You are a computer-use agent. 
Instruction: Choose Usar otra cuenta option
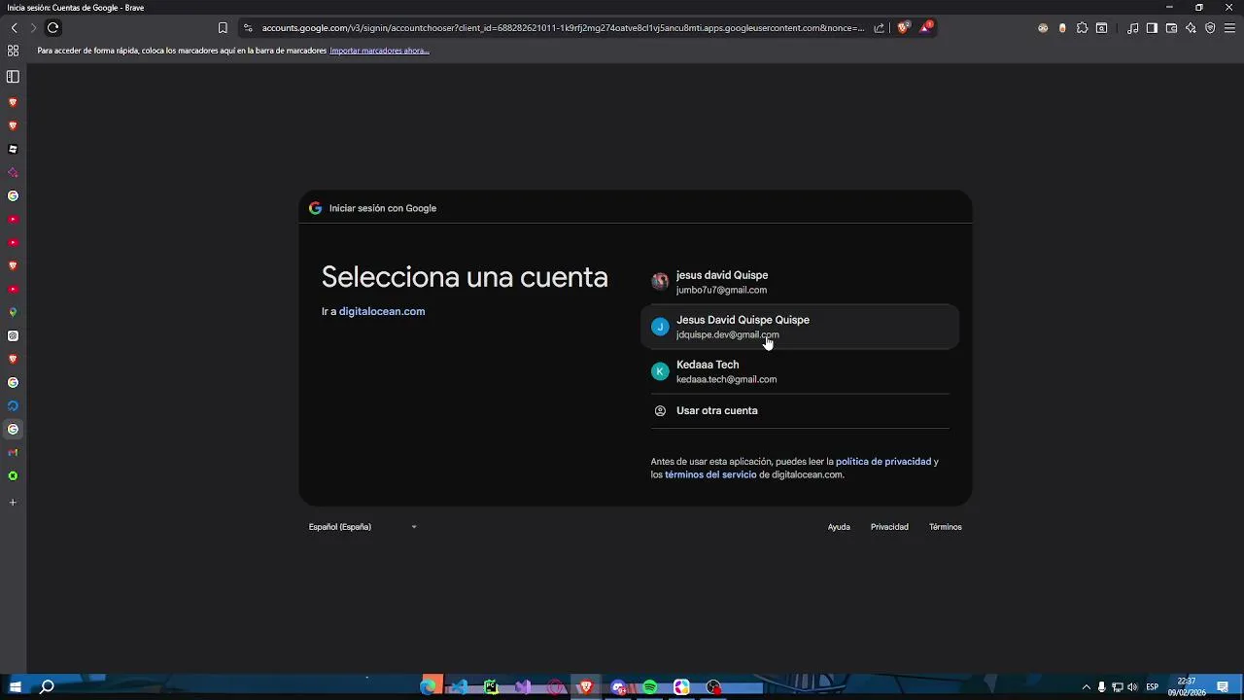[x=800, y=410]
